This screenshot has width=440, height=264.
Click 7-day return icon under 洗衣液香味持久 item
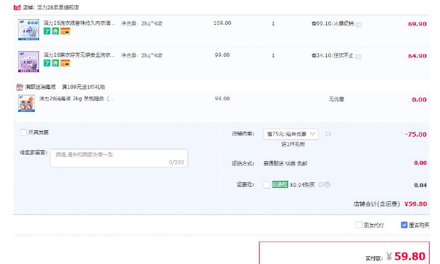coord(47,31)
